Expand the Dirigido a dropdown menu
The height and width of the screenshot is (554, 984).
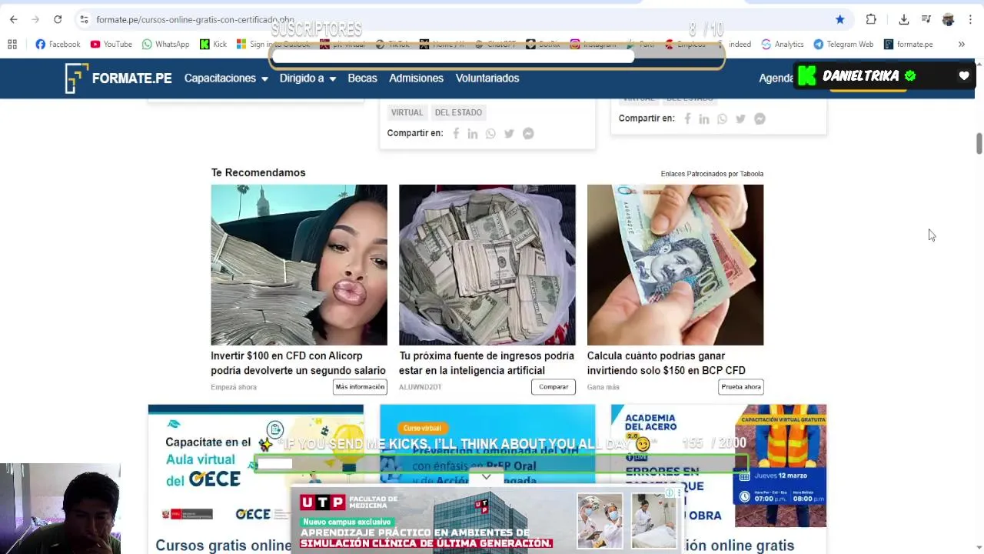(x=307, y=78)
